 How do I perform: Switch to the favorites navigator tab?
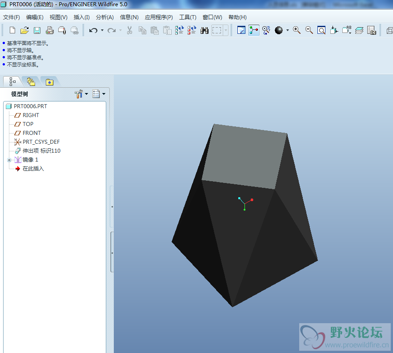tap(50, 82)
